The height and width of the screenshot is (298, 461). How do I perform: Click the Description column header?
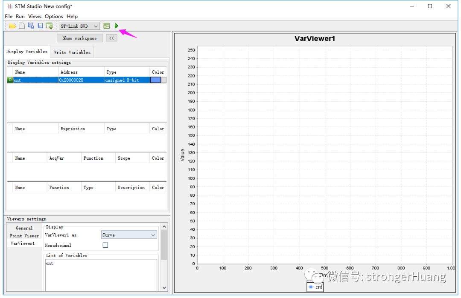[133, 187]
